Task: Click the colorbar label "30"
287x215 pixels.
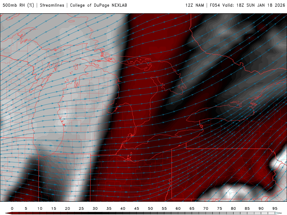Action: click(x=95, y=209)
